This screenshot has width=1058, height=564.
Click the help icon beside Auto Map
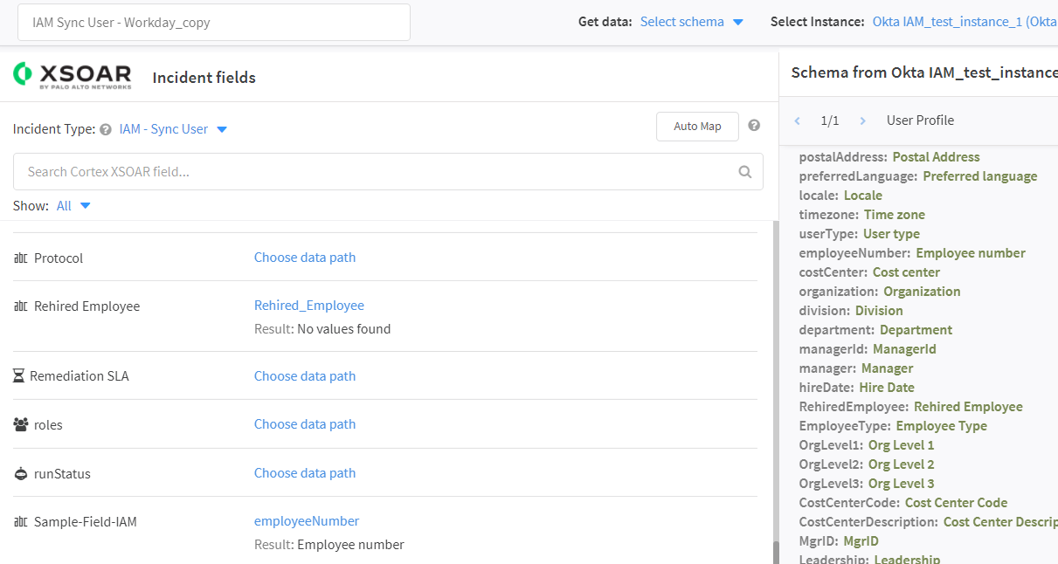click(754, 126)
